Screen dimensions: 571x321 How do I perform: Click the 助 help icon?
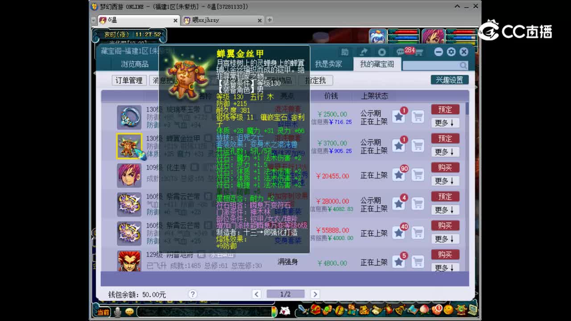pyautogui.click(x=344, y=52)
